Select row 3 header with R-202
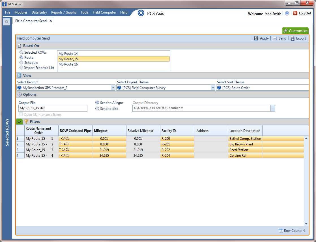This screenshot has width=316, height=242. tap(20, 150)
